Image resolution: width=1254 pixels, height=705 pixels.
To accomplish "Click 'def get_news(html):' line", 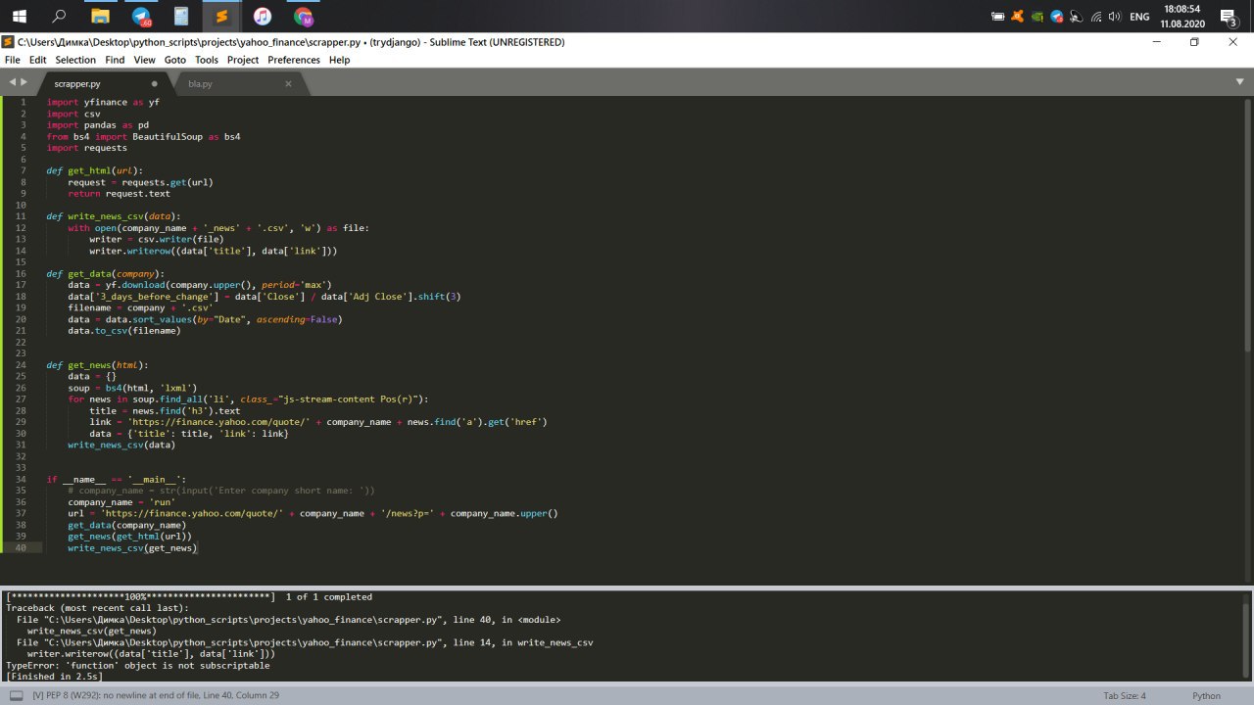I will click(x=97, y=365).
